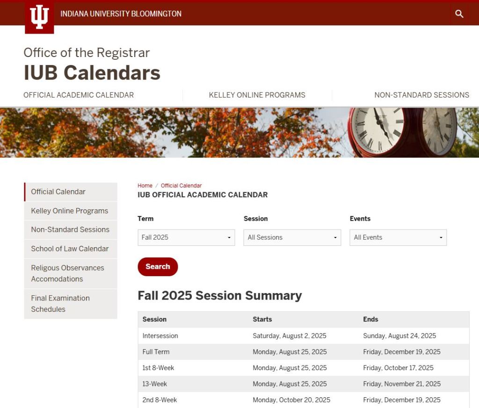The height and width of the screenshot is (408, 479).
Task: Go to Official Academic Calendar top menu
Action: (x=79, y=95)
